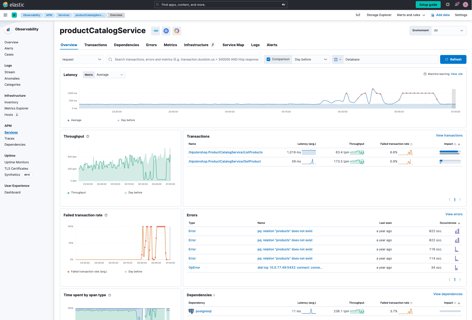Screen dimensions: 472x320
Task: Open the ListProducts transaction link
Action: coord(225,153)
